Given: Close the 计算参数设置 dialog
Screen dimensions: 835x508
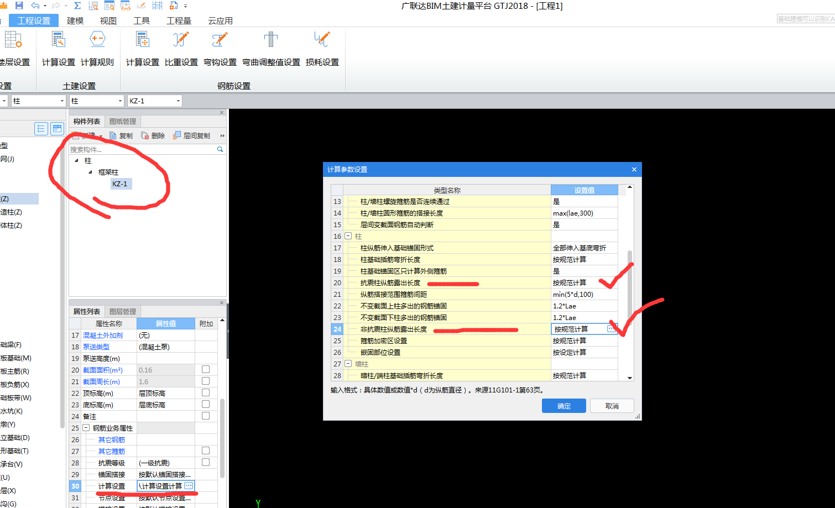Looking at the screenshot, I should [634, 169].
